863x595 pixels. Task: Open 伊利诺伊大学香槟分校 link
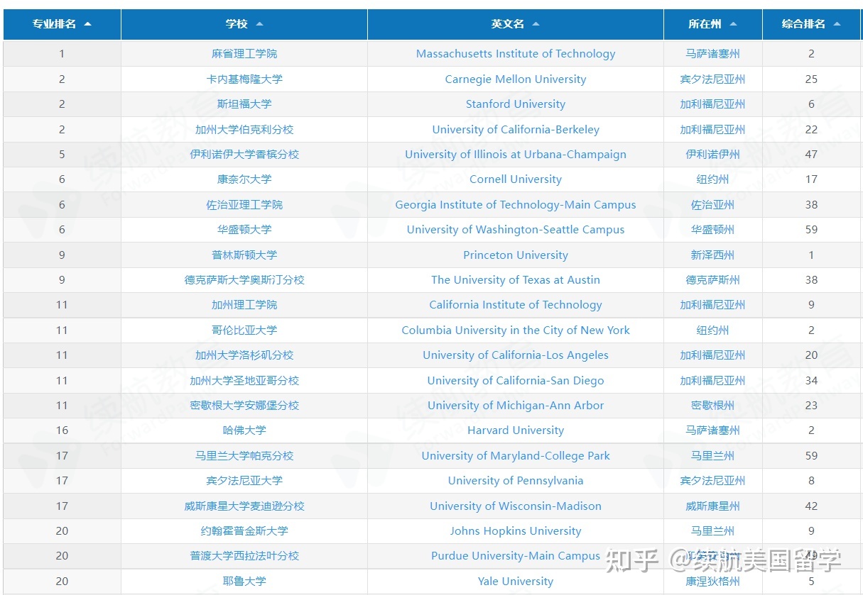(x=244, y=155)
